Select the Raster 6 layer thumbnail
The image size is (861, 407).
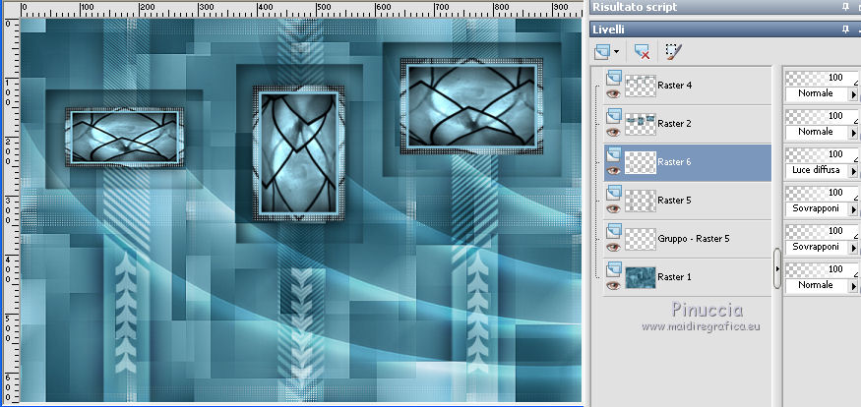641,163
